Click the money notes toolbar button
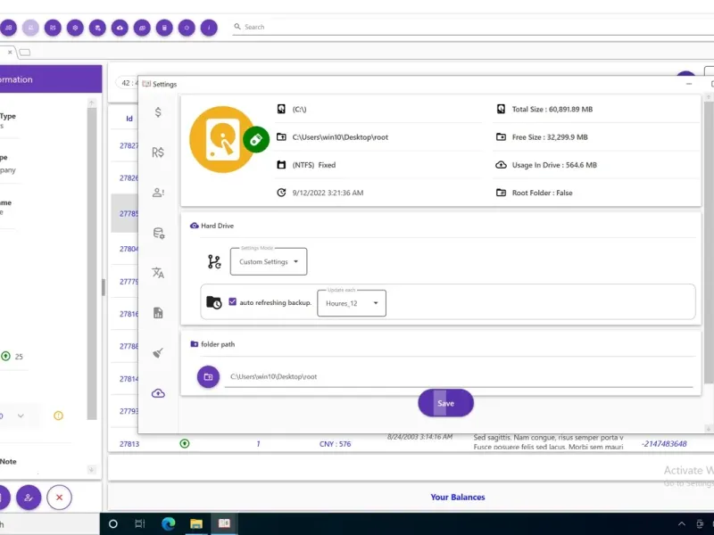Image resolution: width=714 pixels, height=535 pixels. point(142,28)
